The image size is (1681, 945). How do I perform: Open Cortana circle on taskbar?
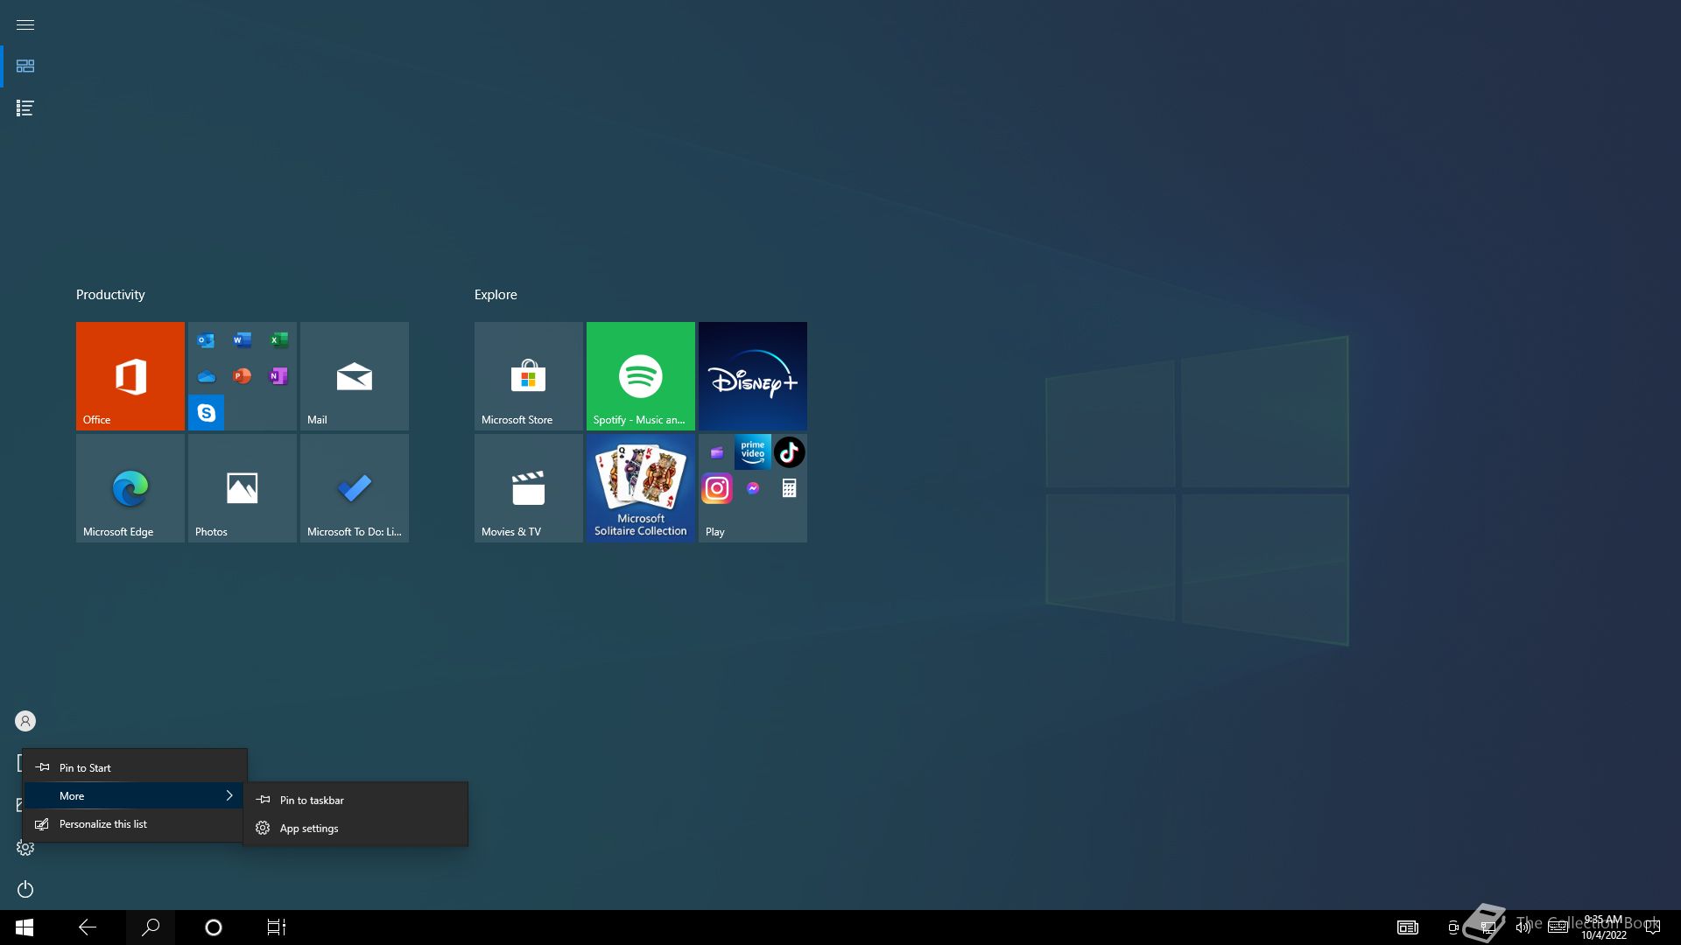(214, 927)
